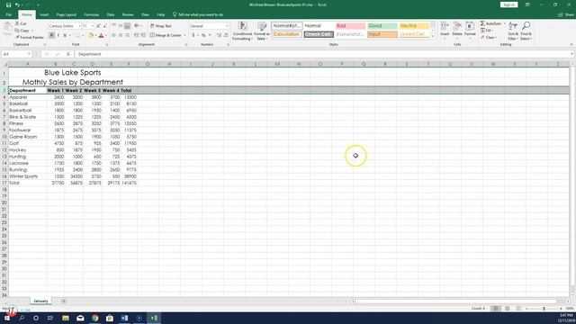576x324 pixels.
Task: Switch to Page Break Preview in status bar
Action: coord(518,309)
